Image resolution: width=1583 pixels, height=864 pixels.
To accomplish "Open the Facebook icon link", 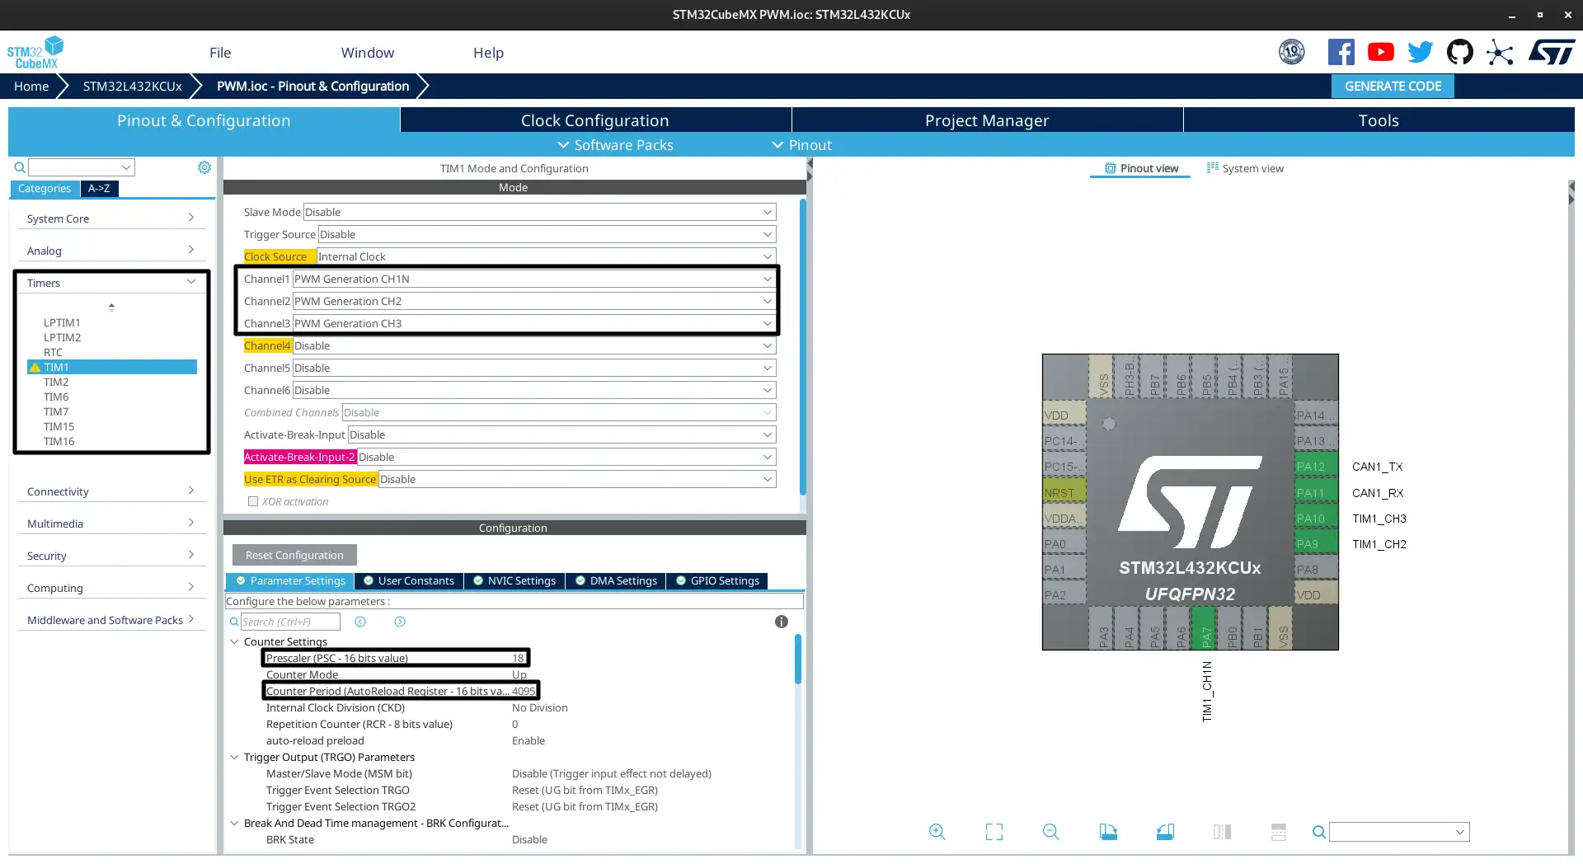I will click(1341, 52).
